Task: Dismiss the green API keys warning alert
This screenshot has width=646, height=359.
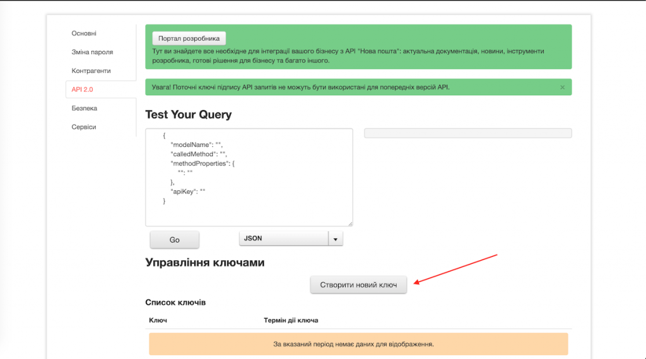Action: [562, 88]
